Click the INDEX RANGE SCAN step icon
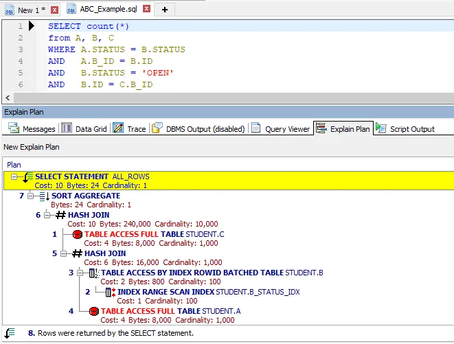This screenshot has width=454, height=344. pos(110,293)
